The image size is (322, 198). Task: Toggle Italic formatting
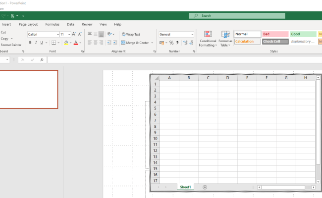(36, 43)
